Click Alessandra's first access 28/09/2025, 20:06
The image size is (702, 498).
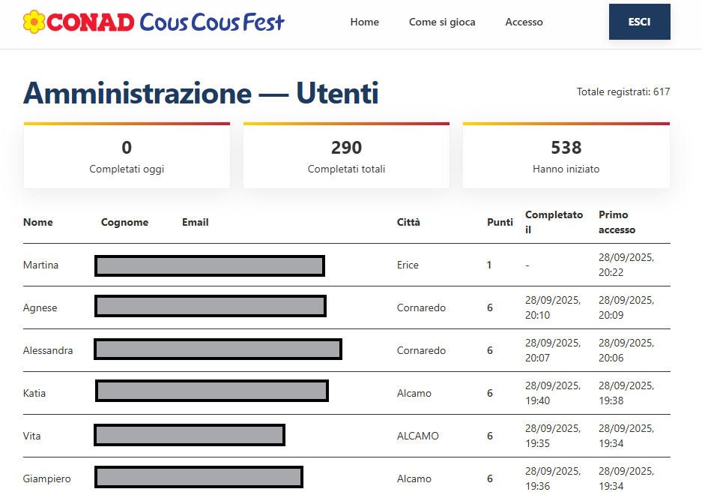pos(626,350)
